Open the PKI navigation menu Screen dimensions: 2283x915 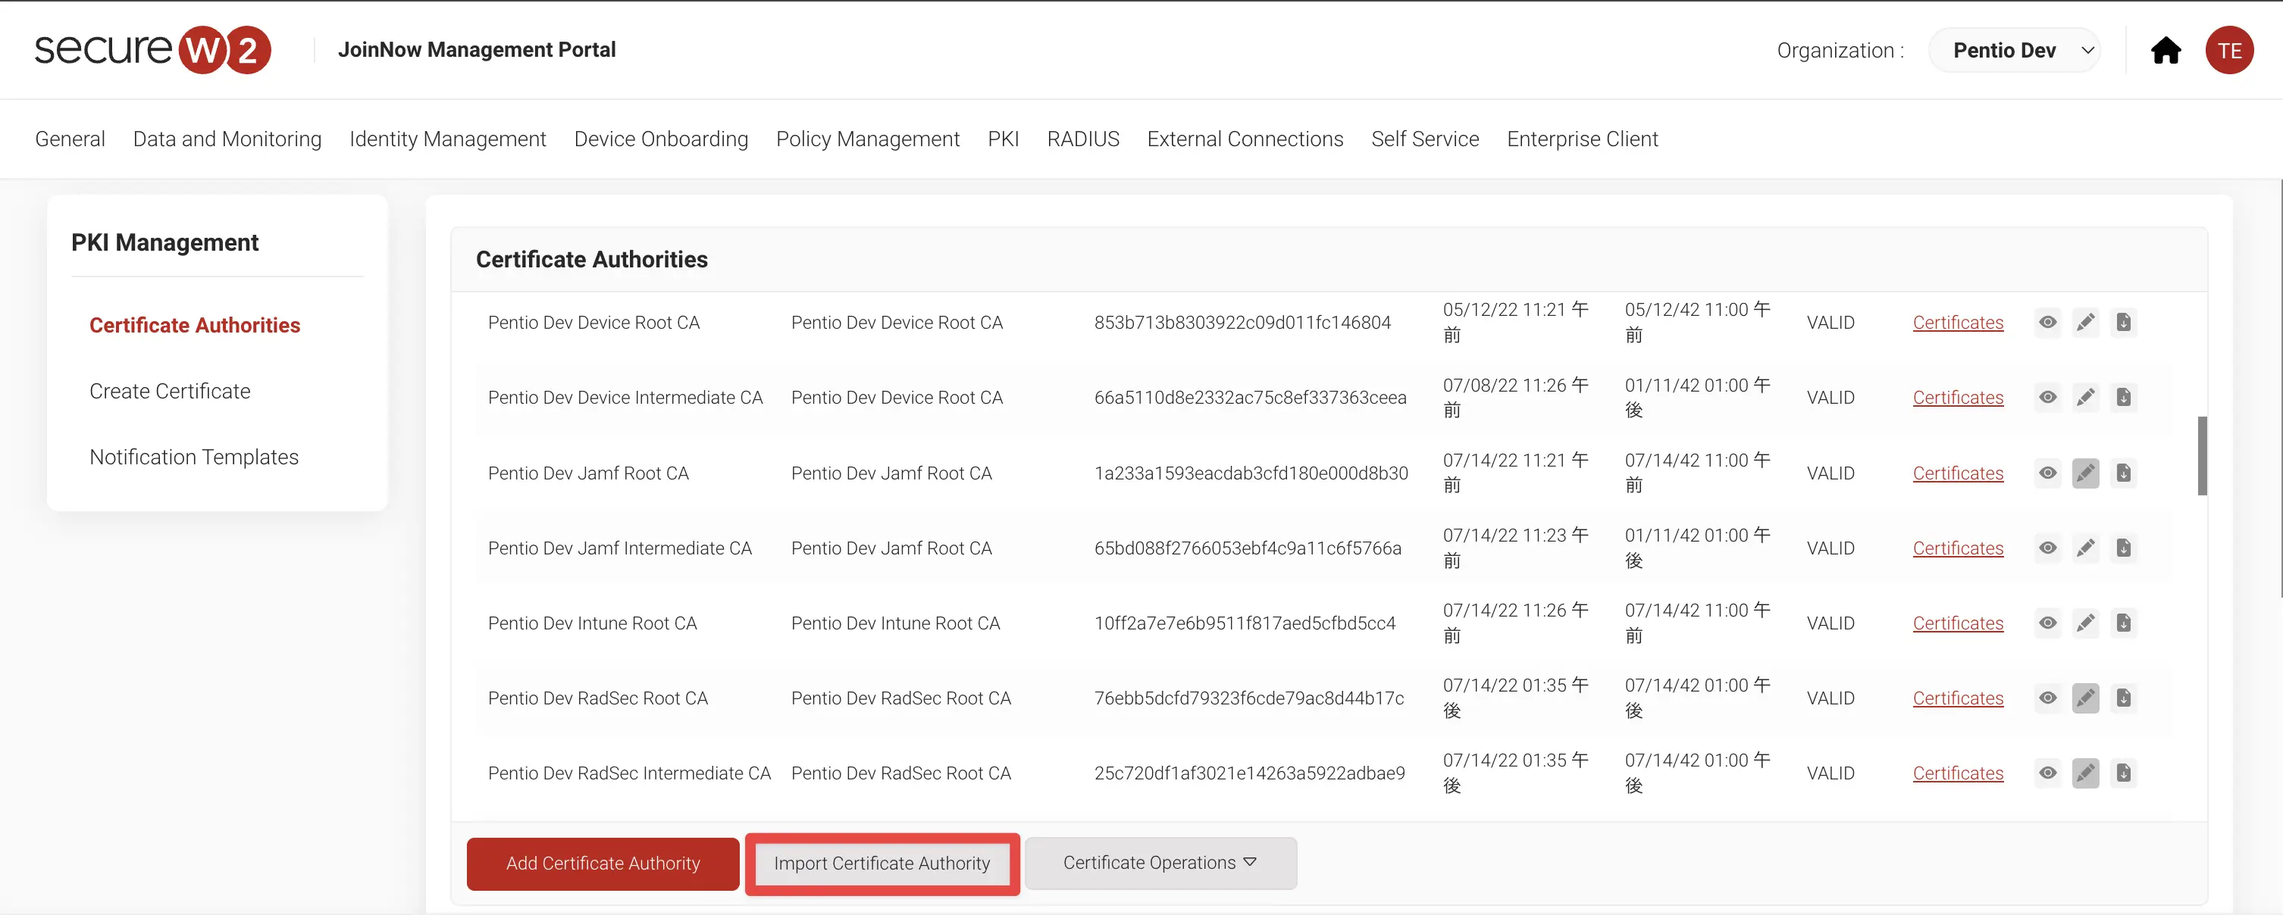[1002, 139]
